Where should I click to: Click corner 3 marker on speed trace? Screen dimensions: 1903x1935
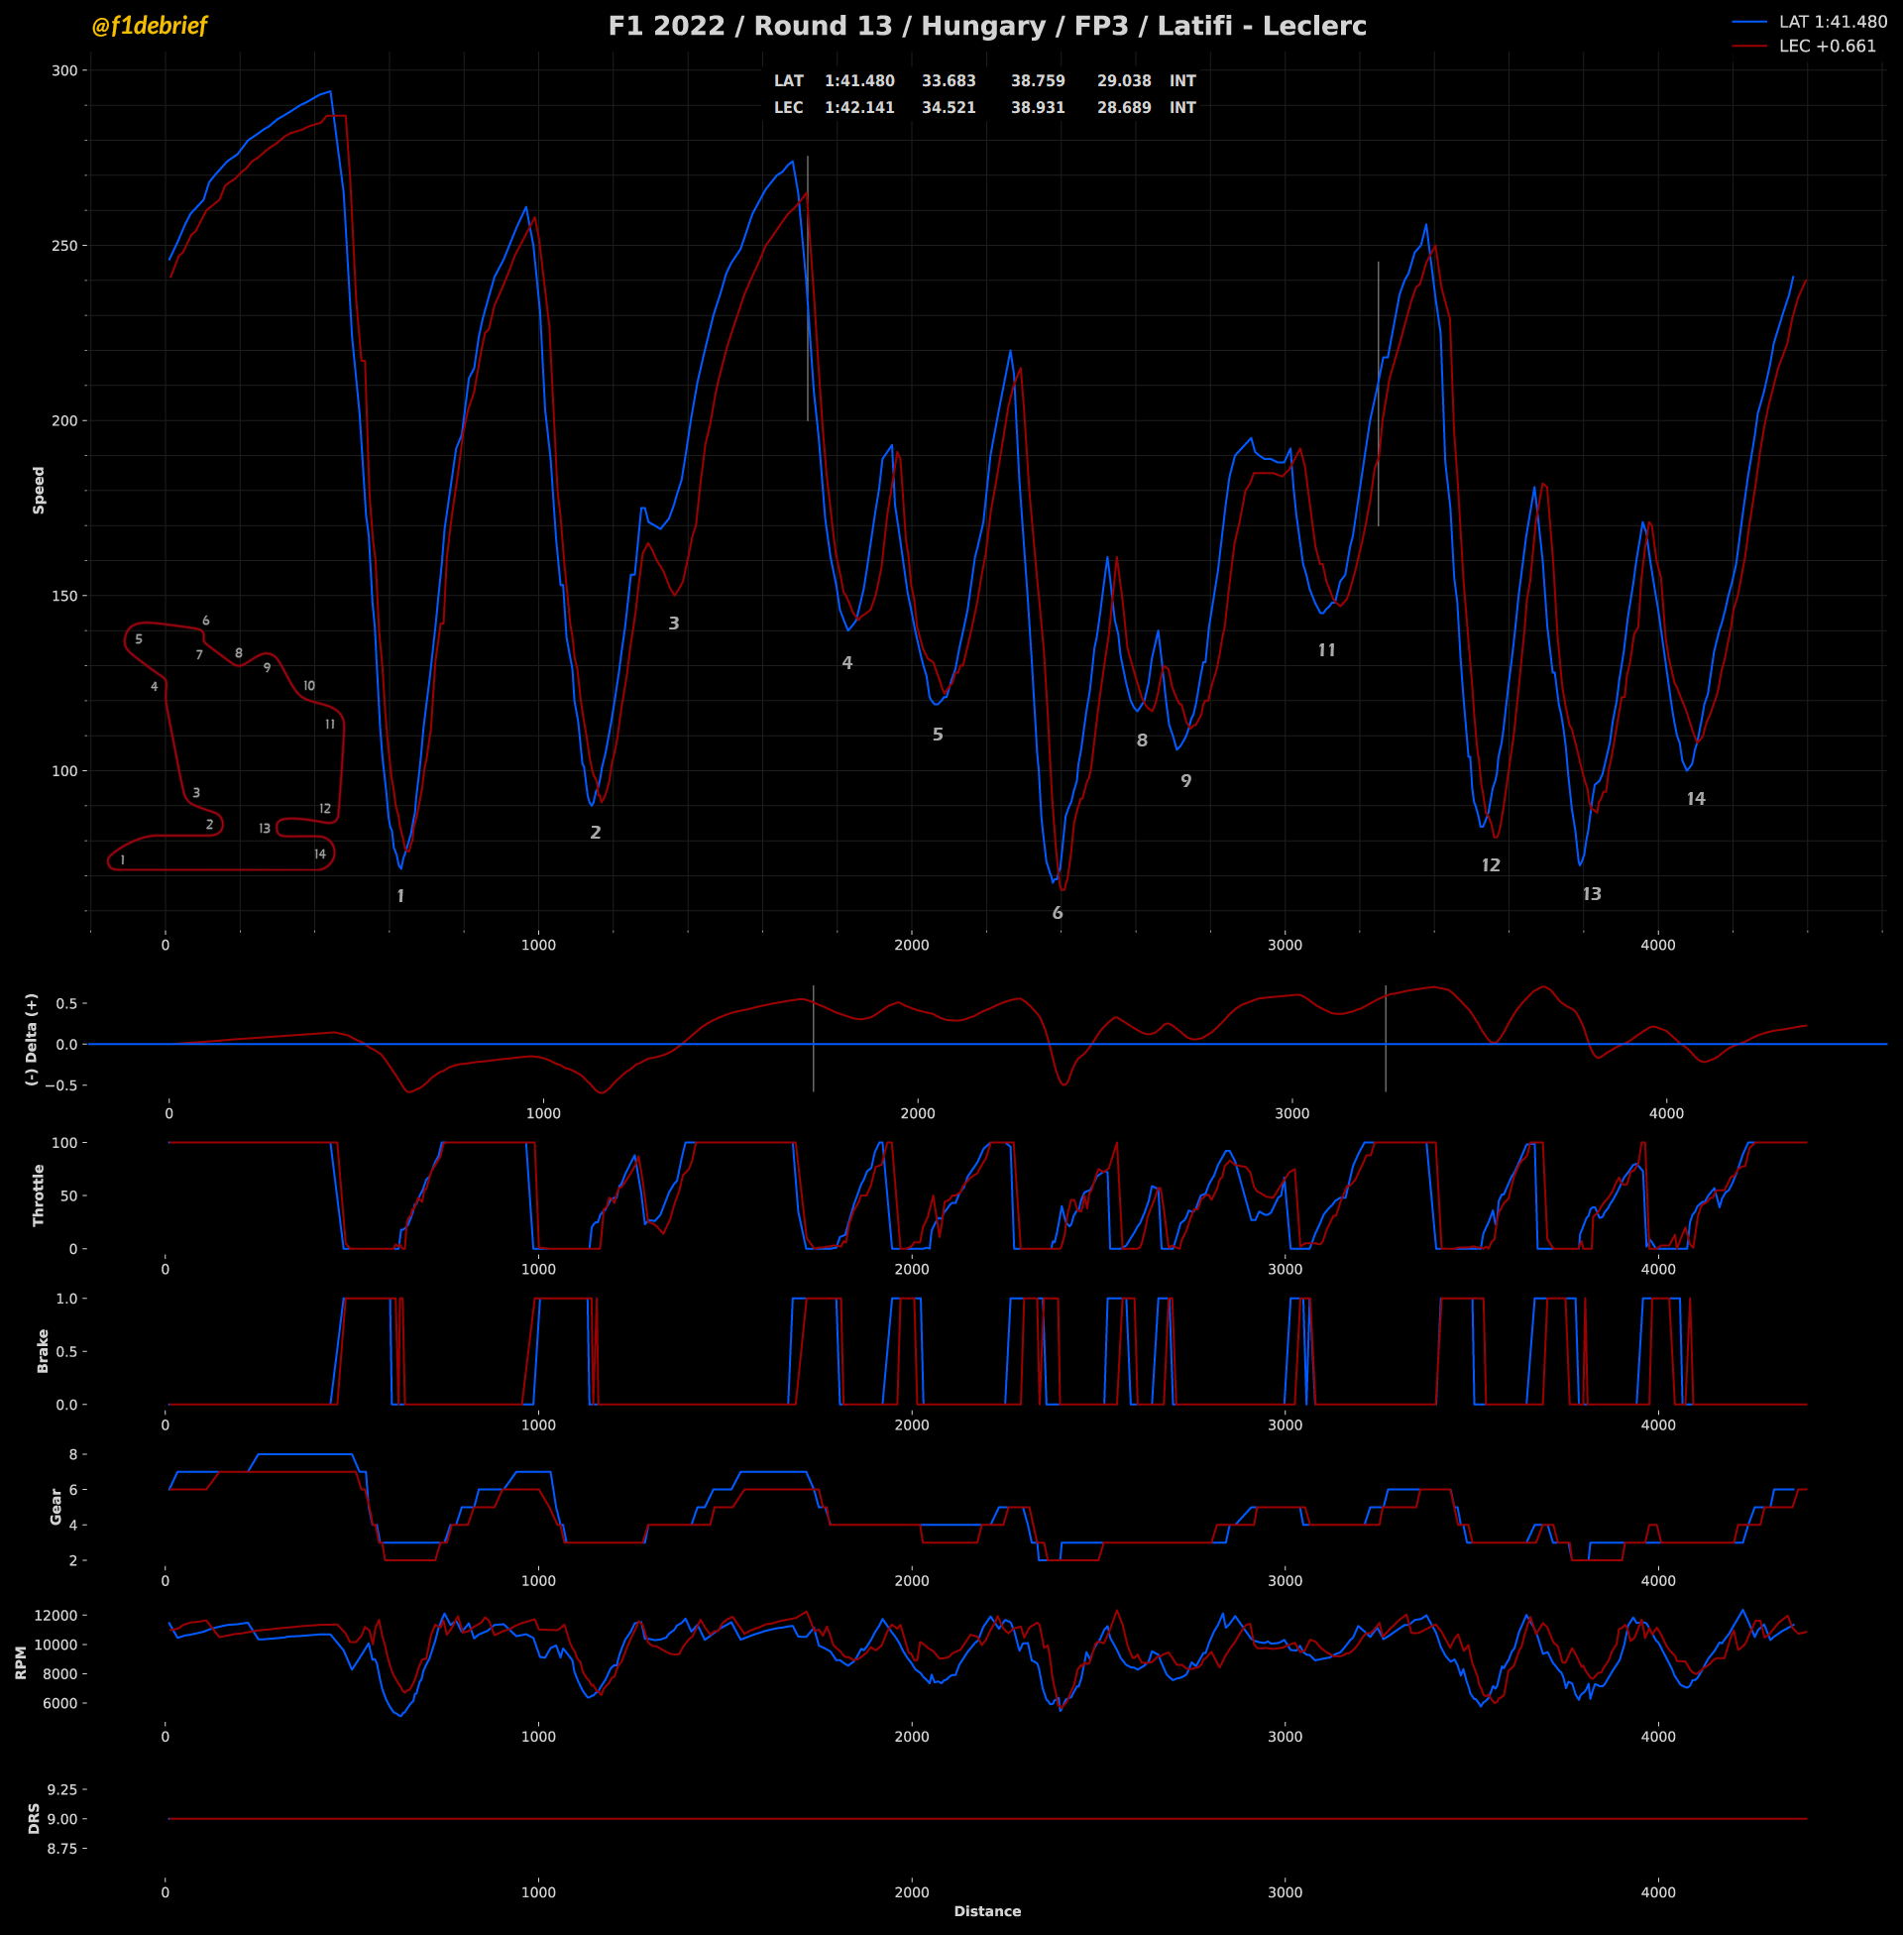click(674, 624)
